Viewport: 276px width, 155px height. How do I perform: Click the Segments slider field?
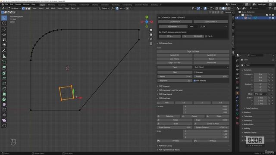click(175, 81)
